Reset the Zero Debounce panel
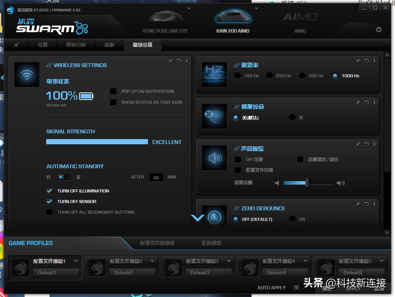This screenshot has height=297, width=395. 367,204
